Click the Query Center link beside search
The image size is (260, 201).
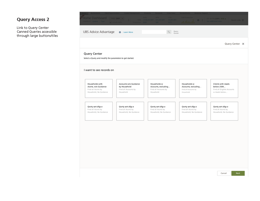(x=176, y=32)
